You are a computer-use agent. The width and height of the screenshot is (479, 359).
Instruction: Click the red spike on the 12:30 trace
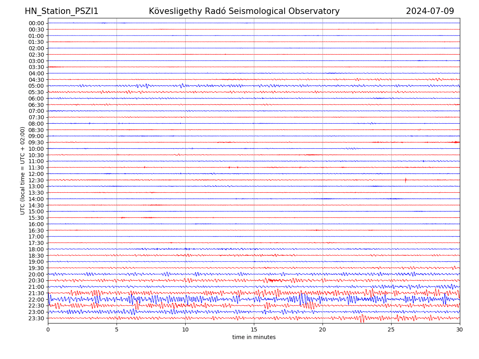406,180
